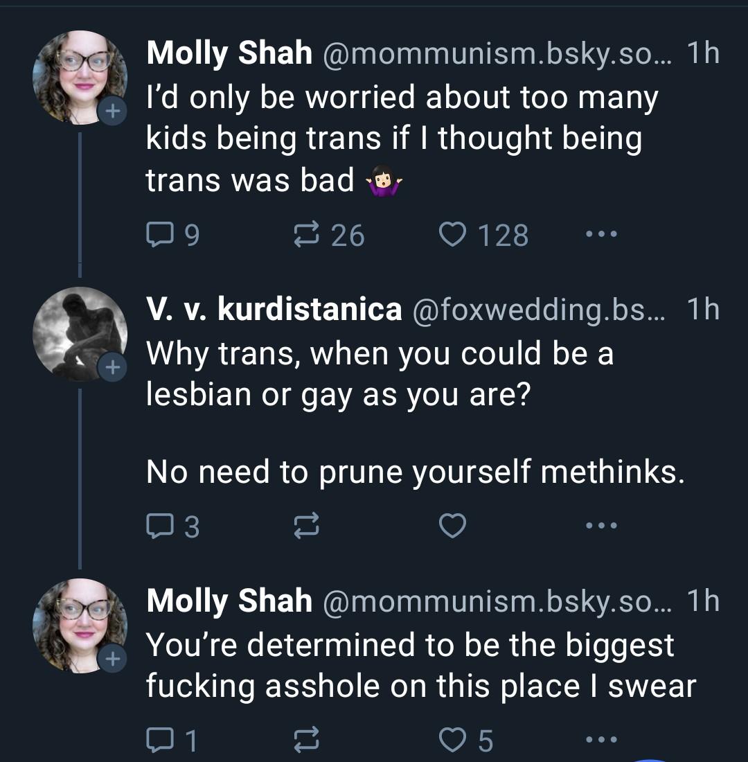Open Molly Shah's top profile picture
Viewport: 748px width, 762px height.
click(78, 76)
